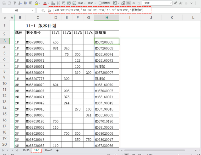Click the line spacing icon
Screen dimensions: 201x155
pyautogui.click(x=186, y=3)
